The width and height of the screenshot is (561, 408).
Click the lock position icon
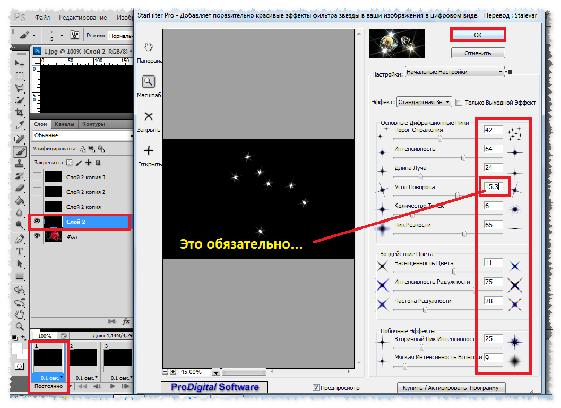pyautogui.click(x=89, y=163)
